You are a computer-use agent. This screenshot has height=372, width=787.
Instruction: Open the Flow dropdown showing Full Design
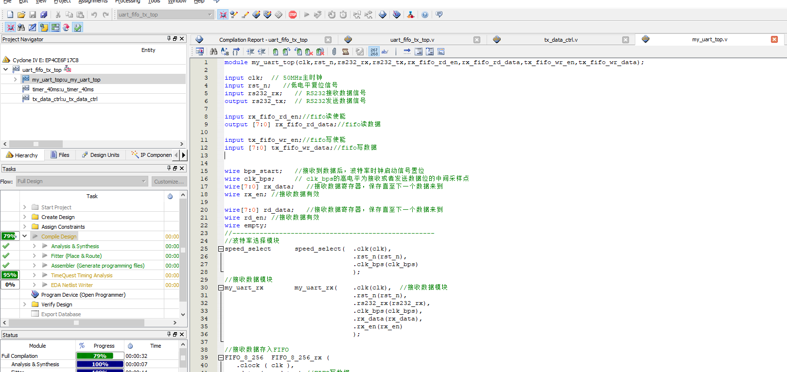point(82,181)
